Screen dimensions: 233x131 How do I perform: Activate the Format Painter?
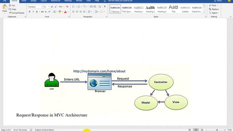click(x=16, y=13)
